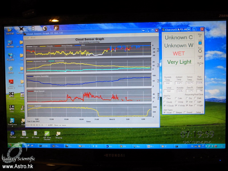
Task: Click the blue Wet indicator square
Action: [x=200, y=43]
